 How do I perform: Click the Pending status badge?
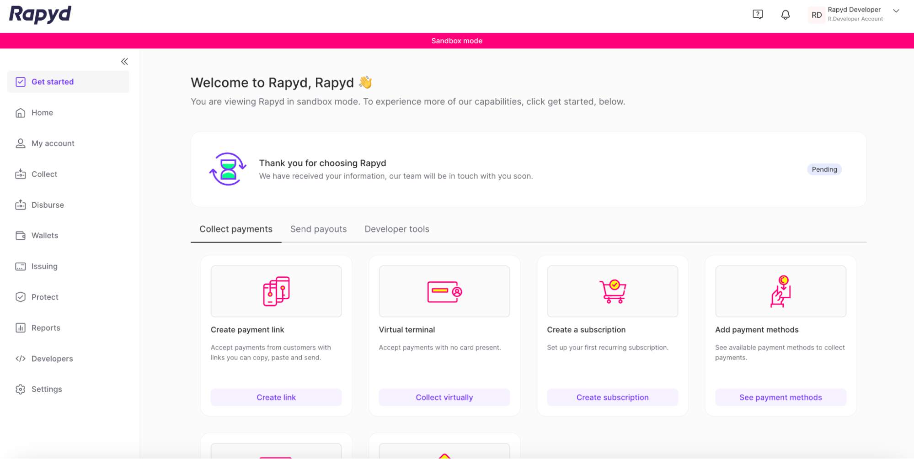pos(824,169)
